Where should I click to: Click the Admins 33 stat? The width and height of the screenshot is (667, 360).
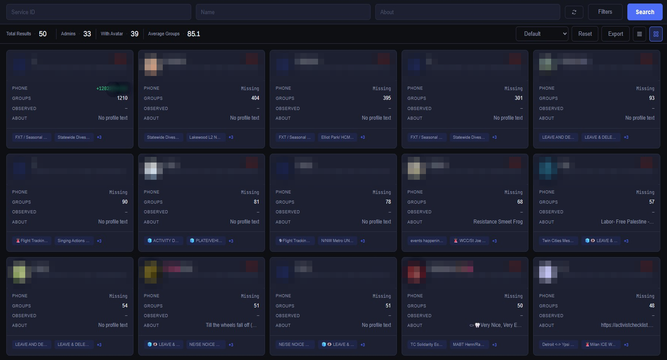pyautogui.click(x=76, y=34)
